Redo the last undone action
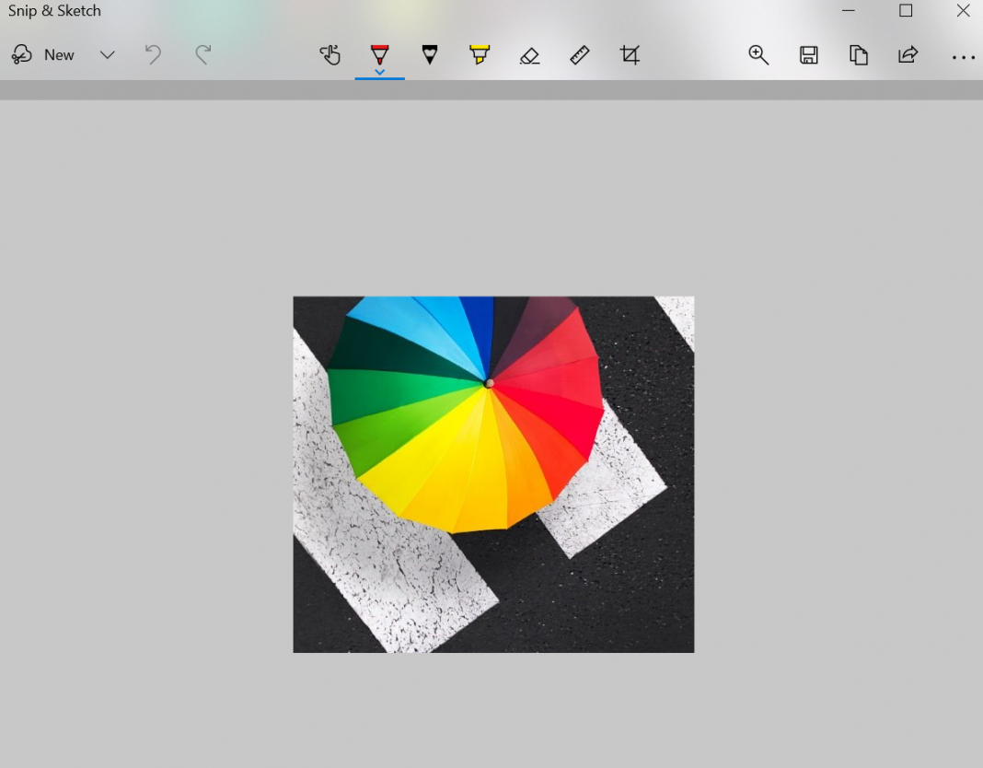The height and width of the screenshot is (768, 983). 203,55
